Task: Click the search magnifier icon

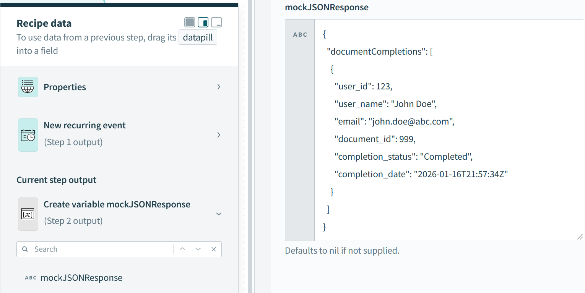Action: tap(25, 249)
